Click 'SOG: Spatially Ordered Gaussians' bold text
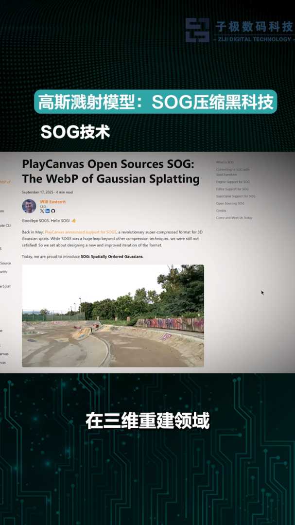This screenshot has height=525, width=295. [112, 257]
